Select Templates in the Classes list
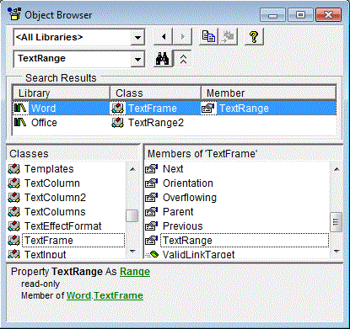 click(49, 169)
